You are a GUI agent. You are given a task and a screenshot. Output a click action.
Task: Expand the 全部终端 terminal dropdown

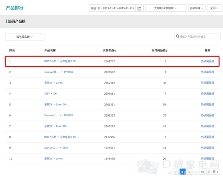196,8
